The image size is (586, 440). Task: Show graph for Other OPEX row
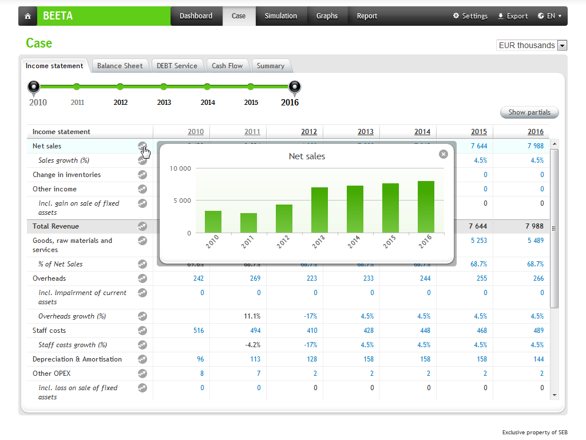[x=142, y=374]
